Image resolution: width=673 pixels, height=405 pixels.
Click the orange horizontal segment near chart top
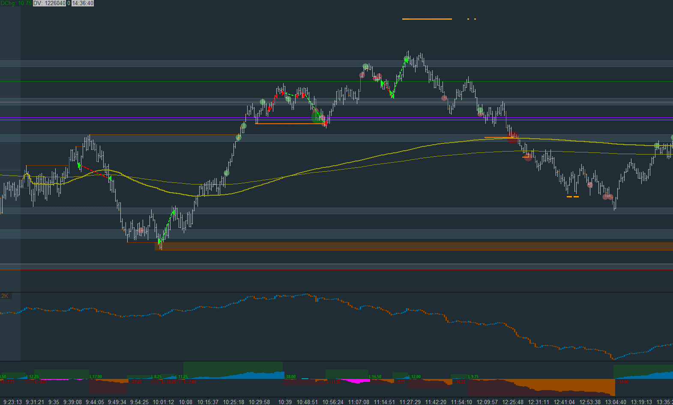point(427,19)
